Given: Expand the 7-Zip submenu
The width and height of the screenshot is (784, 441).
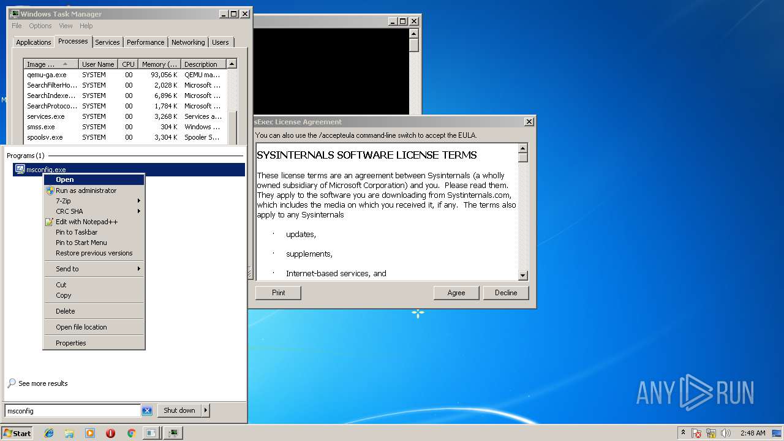Looking at the screenshot, I should pos(94,201).
